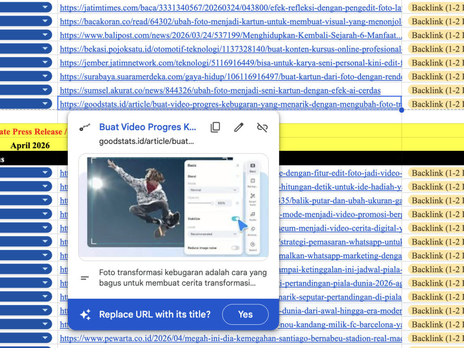The width and height of the screenshot is (464, 348).
Task: Click the link ending fitur-edit-foto-jadi-video
Action: [340, 173]
